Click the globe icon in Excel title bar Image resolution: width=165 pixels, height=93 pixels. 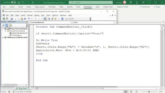pyautogui.click(x=131, y=2)
